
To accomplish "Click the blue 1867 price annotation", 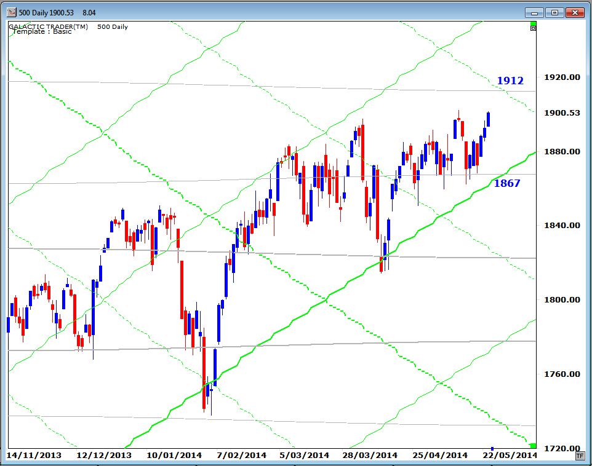I will click(507, 183).
